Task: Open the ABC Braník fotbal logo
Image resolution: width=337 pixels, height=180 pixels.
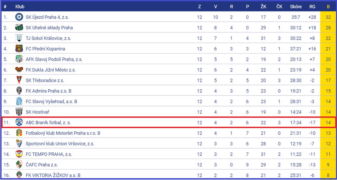Action: [x=19, y=122]
